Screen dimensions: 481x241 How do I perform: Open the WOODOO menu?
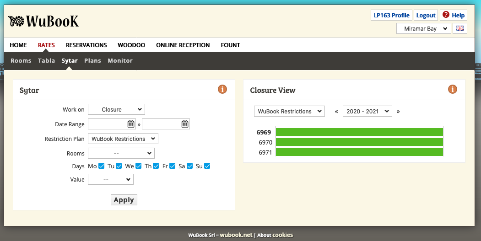click(x=131, y=45)
